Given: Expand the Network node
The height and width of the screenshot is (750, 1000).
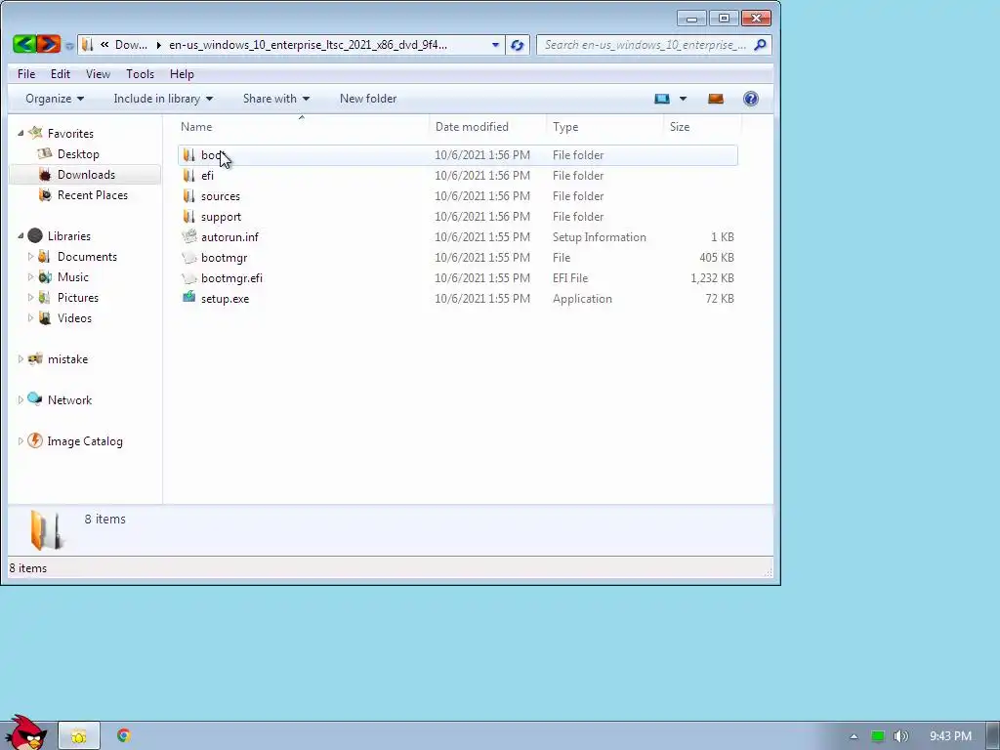Looking at the screenshot, I should (x=21, y=399).
